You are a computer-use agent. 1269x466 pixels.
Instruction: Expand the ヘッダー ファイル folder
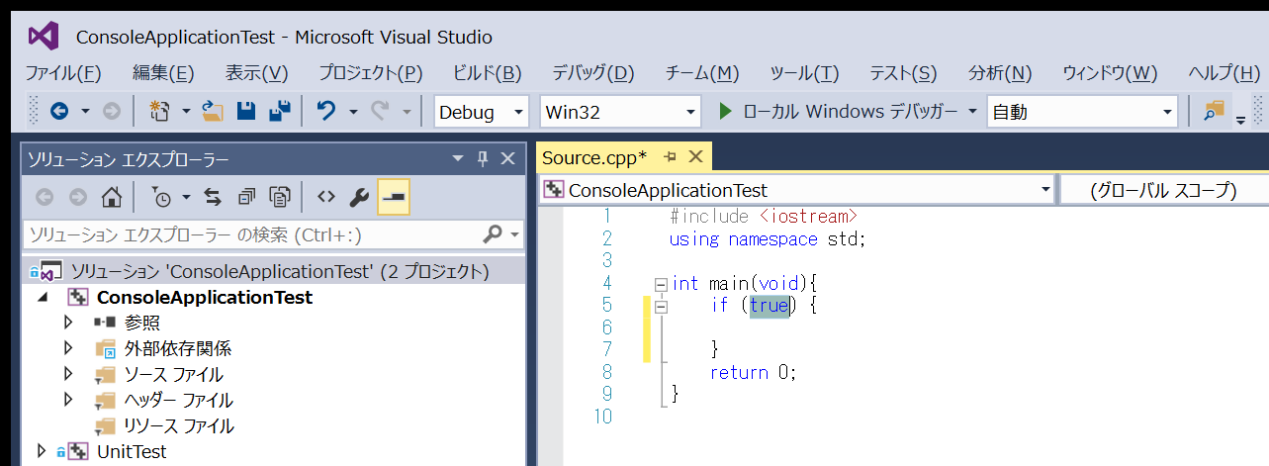tap(67, 400)
